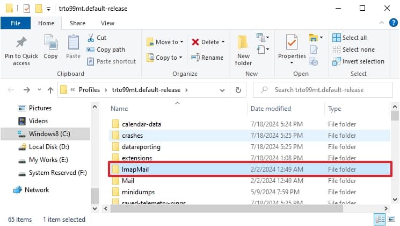Open the address bar history dropdown
The width and height of the screenshot is (400, 226).
click(x=222, y=90)
